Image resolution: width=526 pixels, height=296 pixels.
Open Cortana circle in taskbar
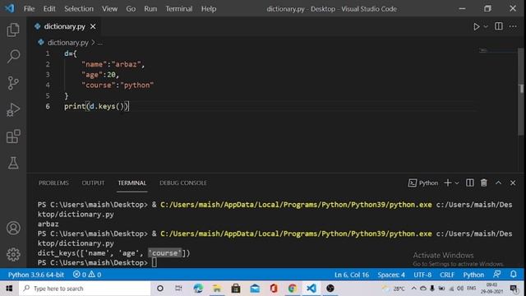click(160, 289)
